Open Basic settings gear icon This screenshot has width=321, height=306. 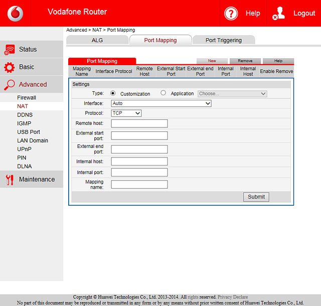tap(9, 67)
